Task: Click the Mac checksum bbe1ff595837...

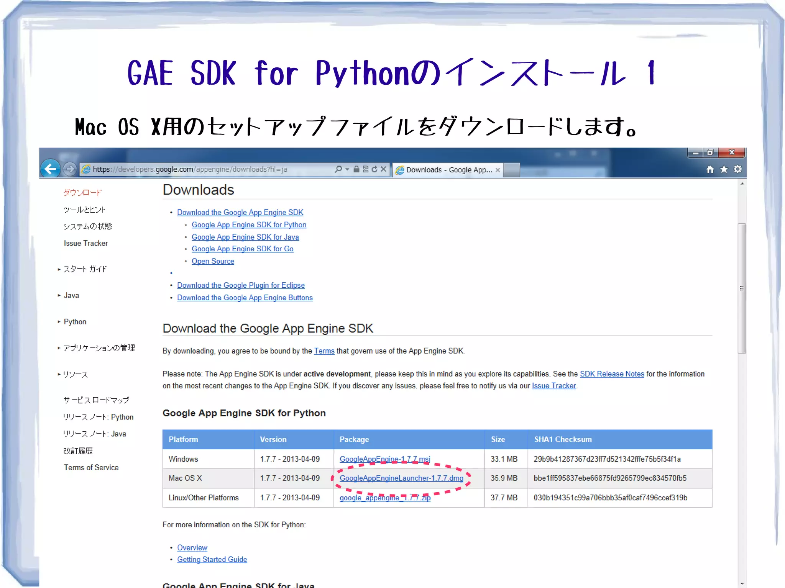Action: click(x=610, y=478)
